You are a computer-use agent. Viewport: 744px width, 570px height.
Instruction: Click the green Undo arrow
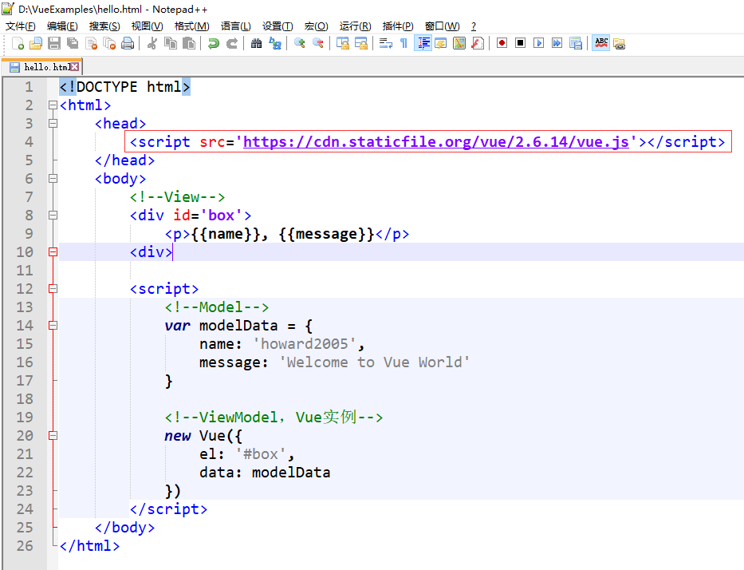[x=213, y=44]
